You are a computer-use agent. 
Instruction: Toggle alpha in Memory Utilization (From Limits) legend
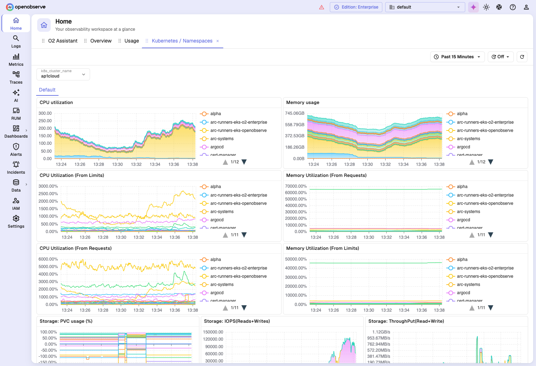[x=457, y=259]
